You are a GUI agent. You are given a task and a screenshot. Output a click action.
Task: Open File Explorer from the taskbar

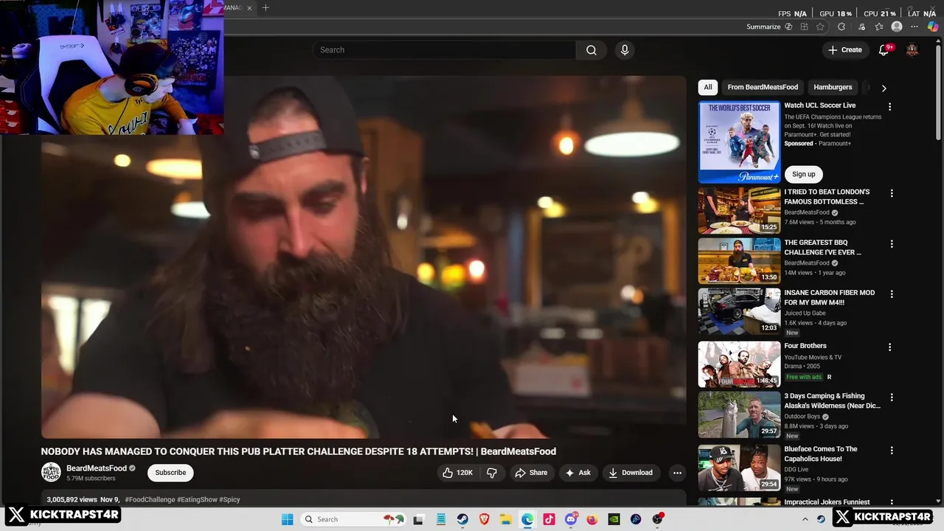point(506,519)
